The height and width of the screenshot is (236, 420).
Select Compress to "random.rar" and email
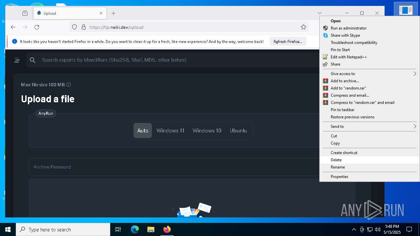click(369, 103)
